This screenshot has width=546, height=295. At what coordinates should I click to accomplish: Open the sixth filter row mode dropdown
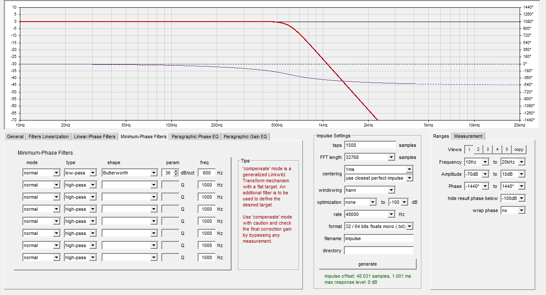[x=41, y=233]
